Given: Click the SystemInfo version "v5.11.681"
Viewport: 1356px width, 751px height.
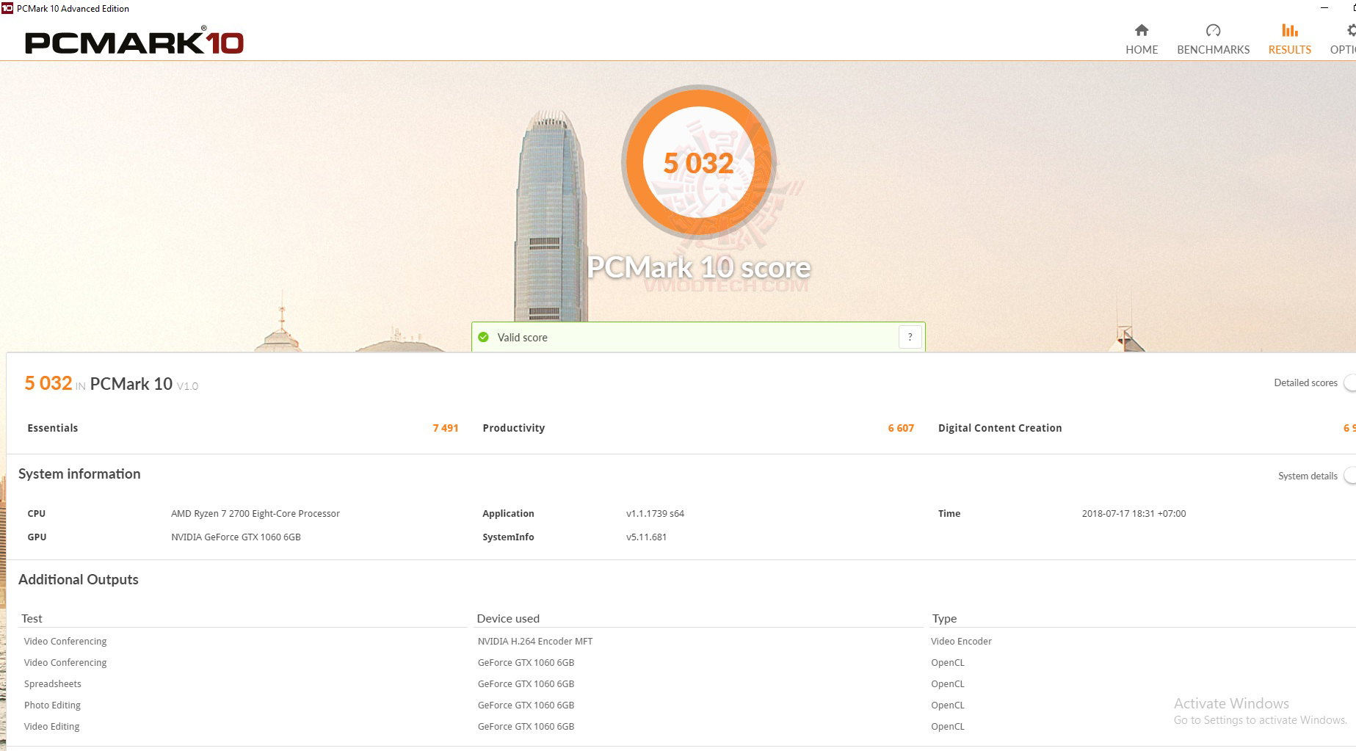Looking at the screenshot, I should coord(646,537).
